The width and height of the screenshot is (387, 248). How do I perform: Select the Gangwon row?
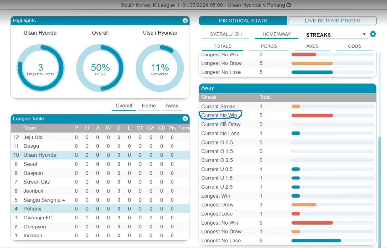(x=100, y=227)
